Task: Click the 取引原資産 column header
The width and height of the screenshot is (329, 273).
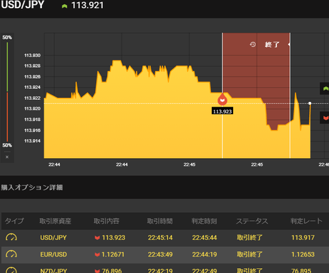Action: click(x=56, y=221)
